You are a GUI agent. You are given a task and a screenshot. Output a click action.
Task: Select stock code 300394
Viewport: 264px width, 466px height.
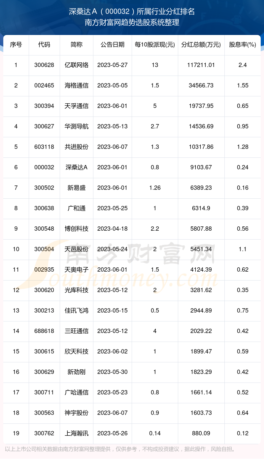tap(44, 106)
